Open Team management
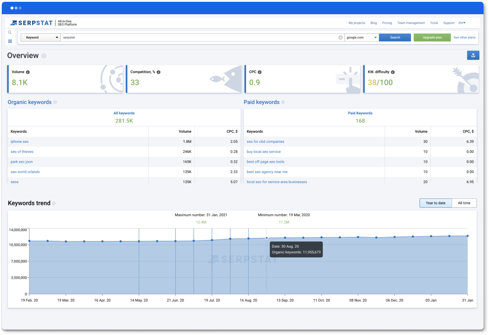This screenshot has height=335, width=489. click(x=411, y=23)
